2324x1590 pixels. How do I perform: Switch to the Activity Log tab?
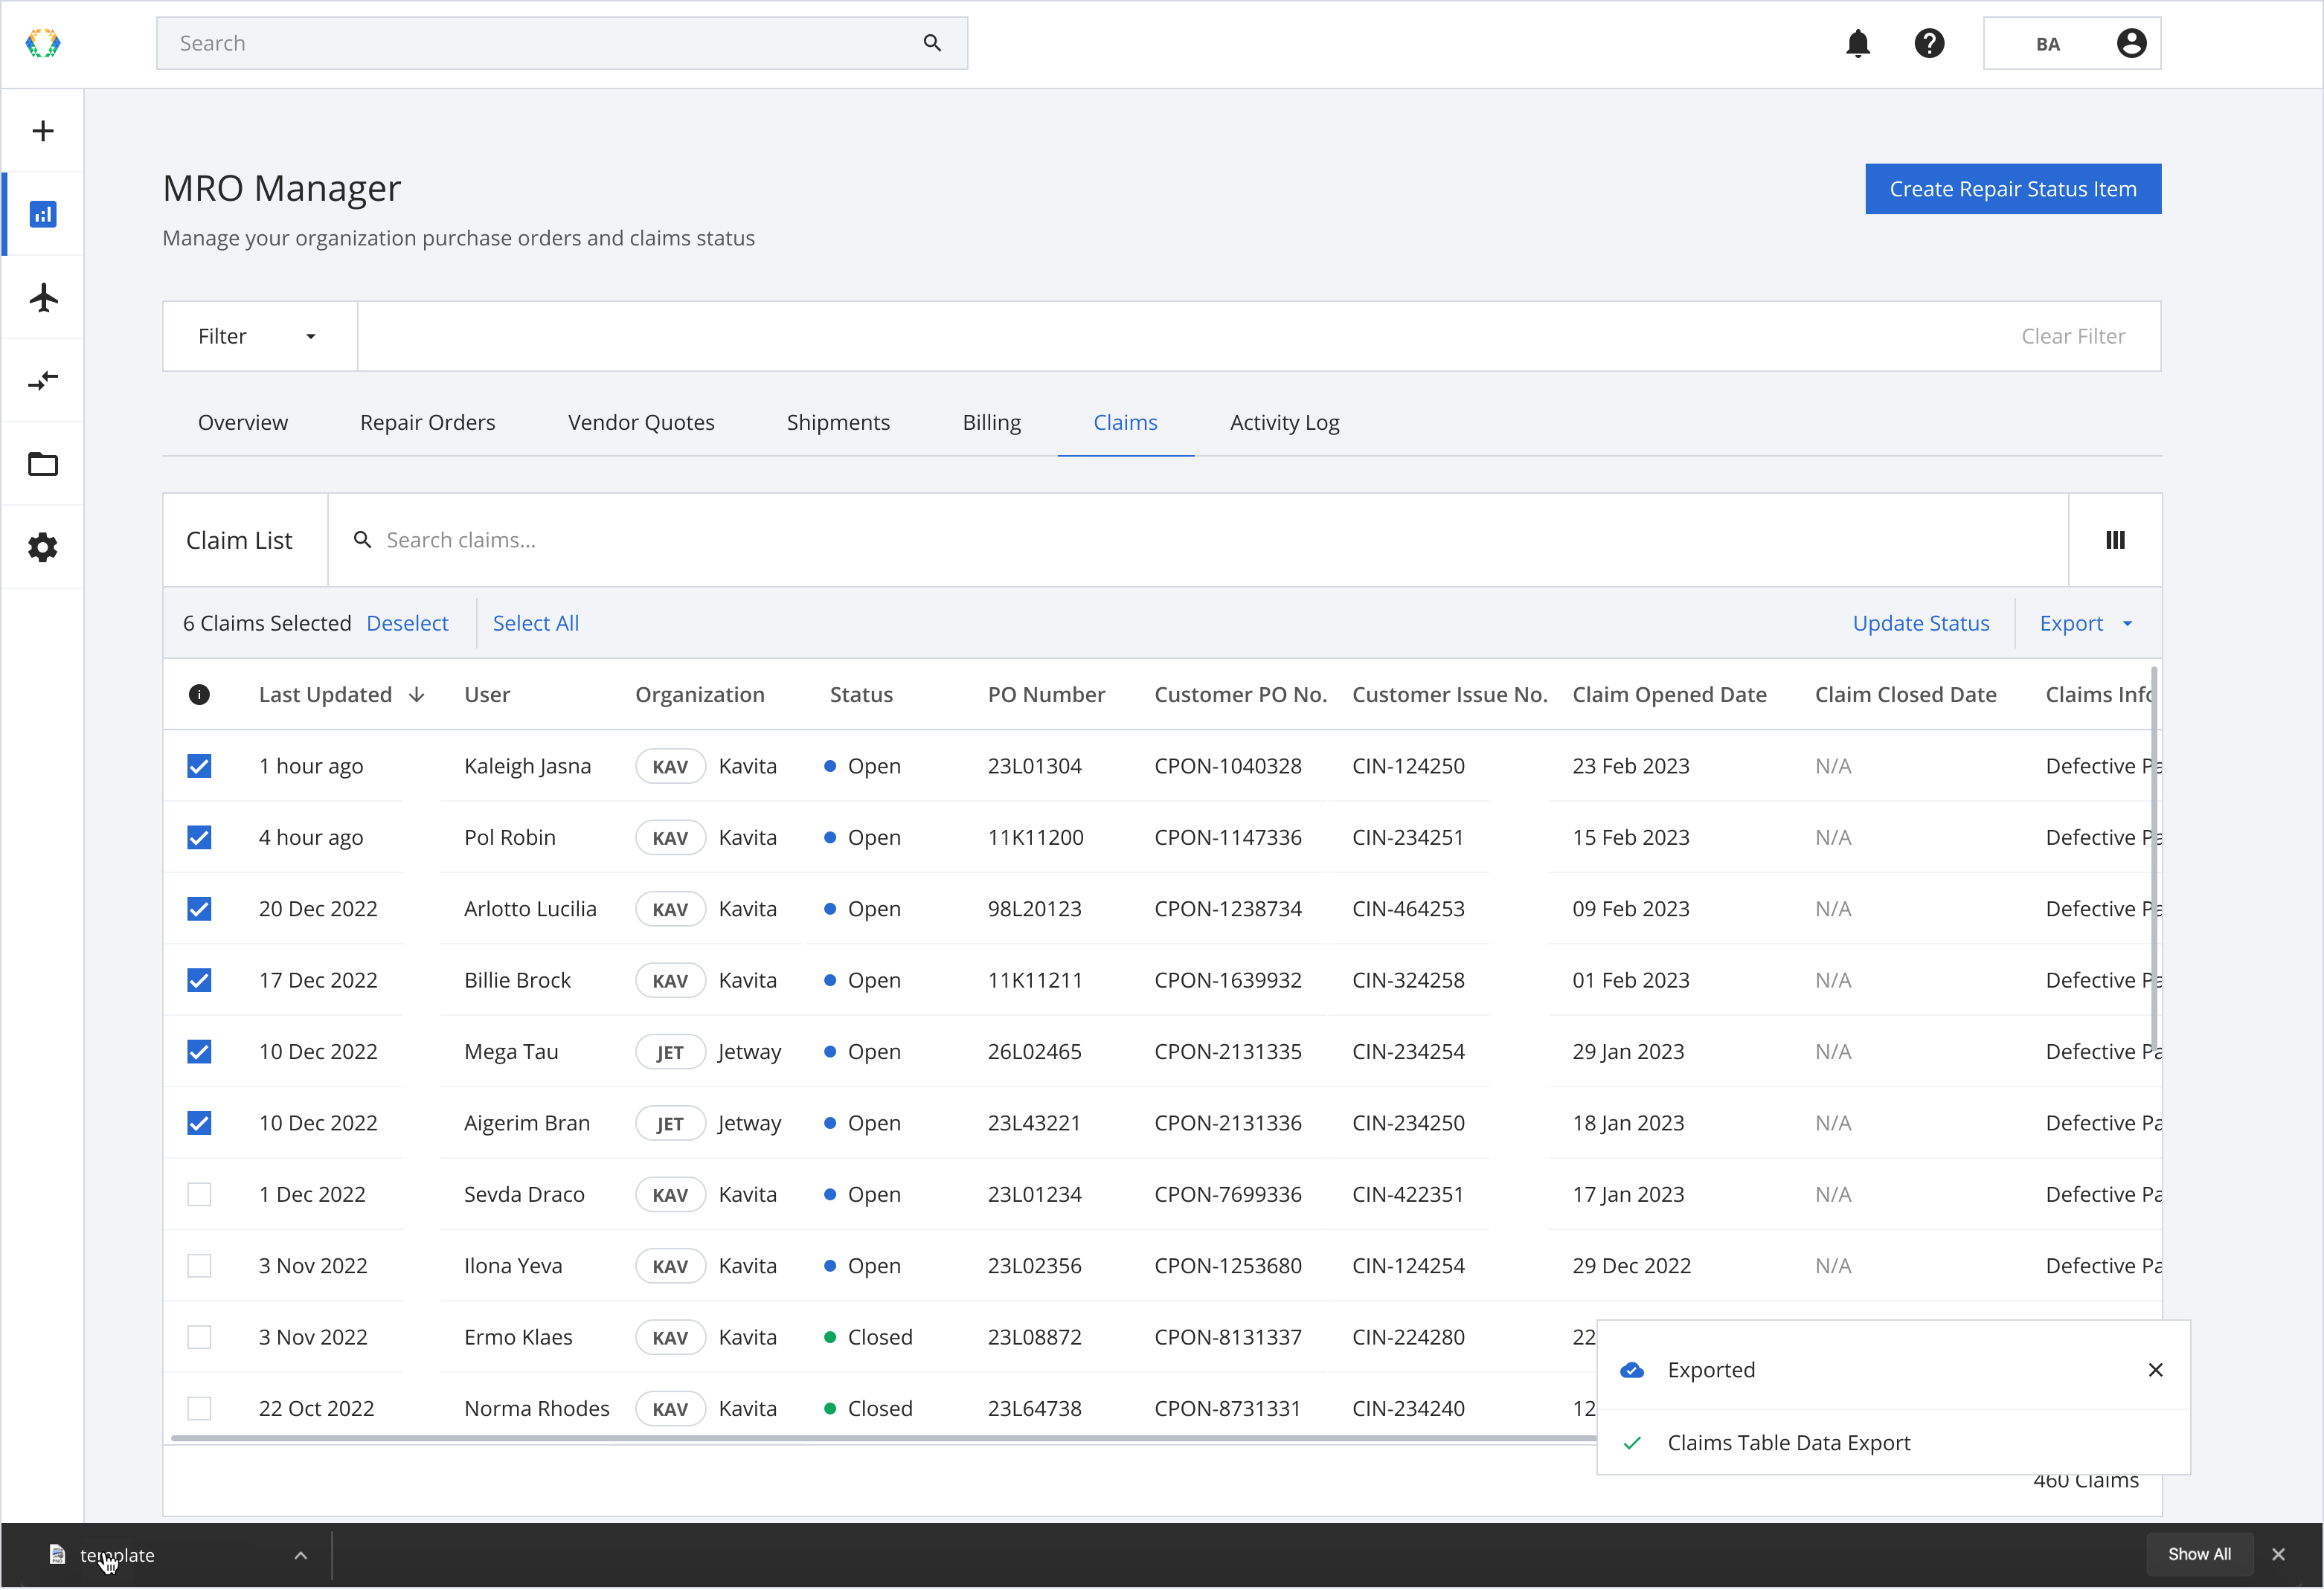click(1284, 422)
